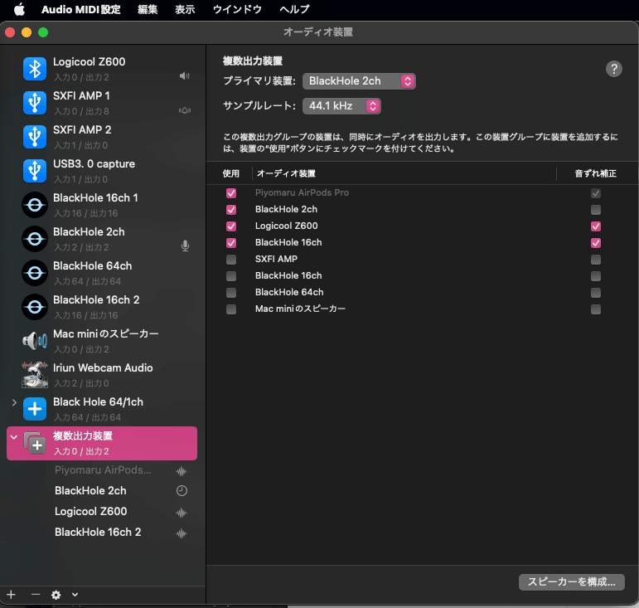Select the Piyomaru AirPods... sub-device row

pos(103,470)
